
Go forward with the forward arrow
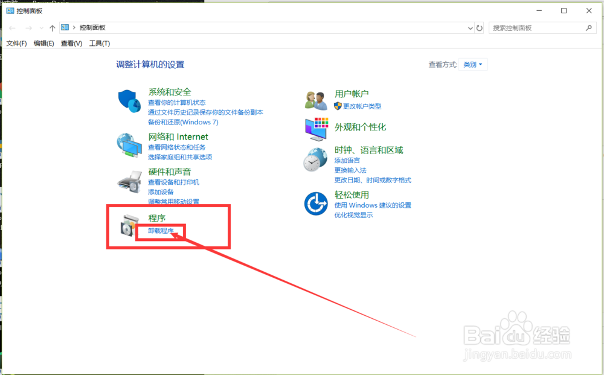click(28, 28)
